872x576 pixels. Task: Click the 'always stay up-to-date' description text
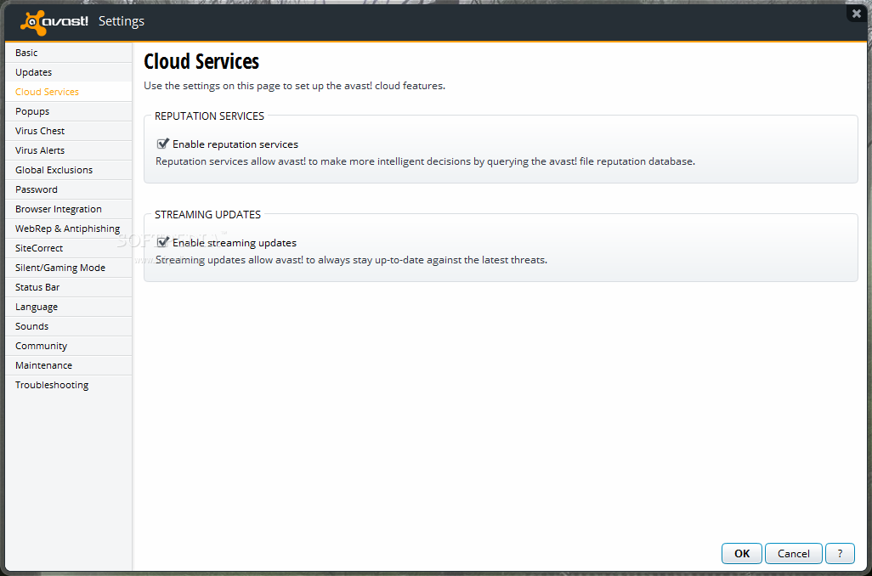click(352, 260)
